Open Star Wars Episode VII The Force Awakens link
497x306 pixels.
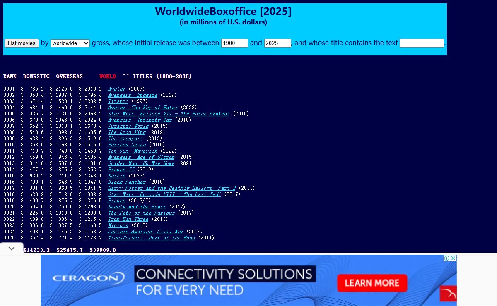(x=169, y=114)
